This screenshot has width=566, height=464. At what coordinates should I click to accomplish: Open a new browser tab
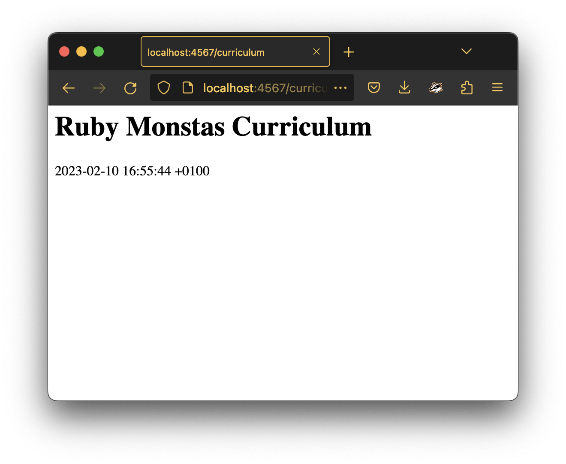349,51
